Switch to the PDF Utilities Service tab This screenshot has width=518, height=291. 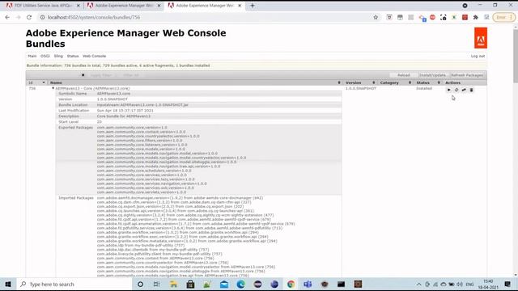tap(42, 6)
